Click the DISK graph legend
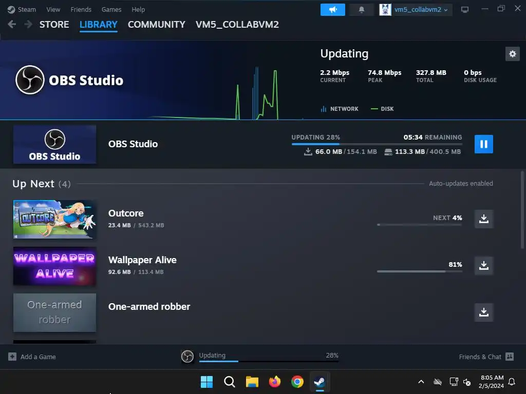Viewport: 526px width, 394px height. 382,109
